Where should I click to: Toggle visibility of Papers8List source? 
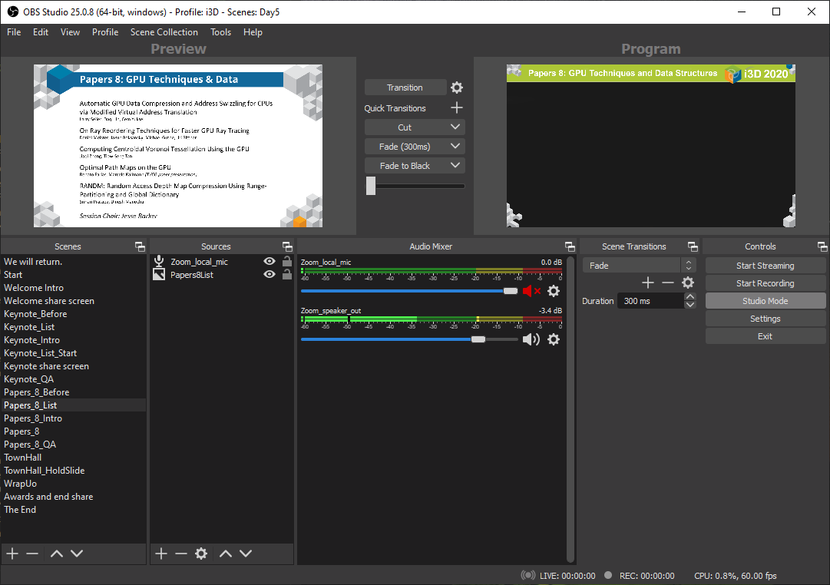point(269,275)
